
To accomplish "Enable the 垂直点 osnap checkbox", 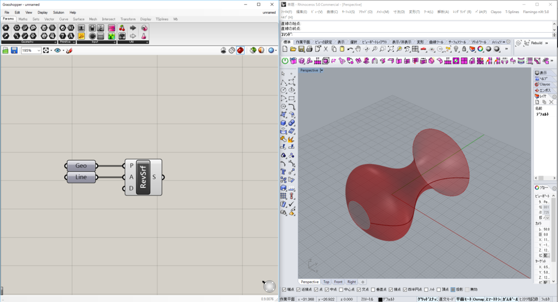I will coord(373,289).
